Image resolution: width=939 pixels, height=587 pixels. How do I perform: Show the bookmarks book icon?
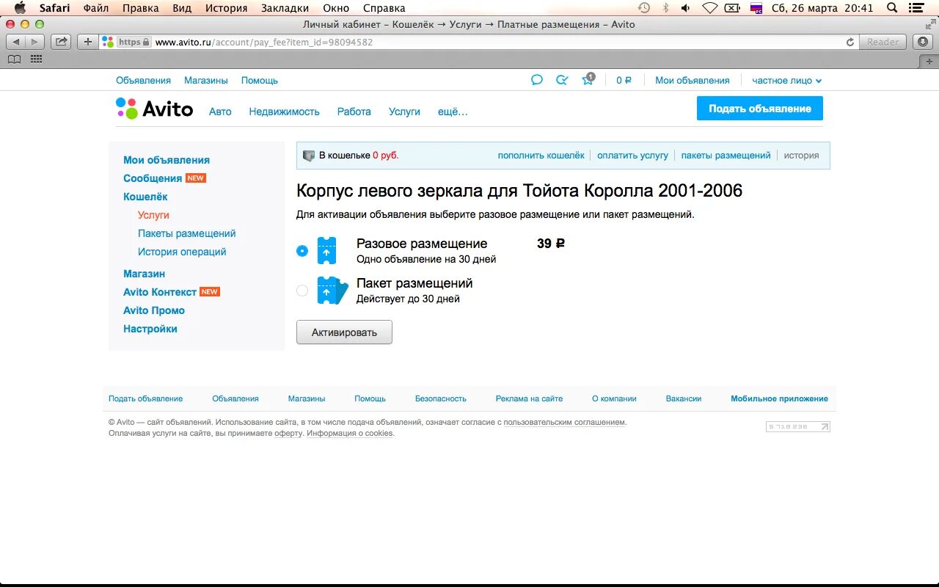[x=14, y=59]
